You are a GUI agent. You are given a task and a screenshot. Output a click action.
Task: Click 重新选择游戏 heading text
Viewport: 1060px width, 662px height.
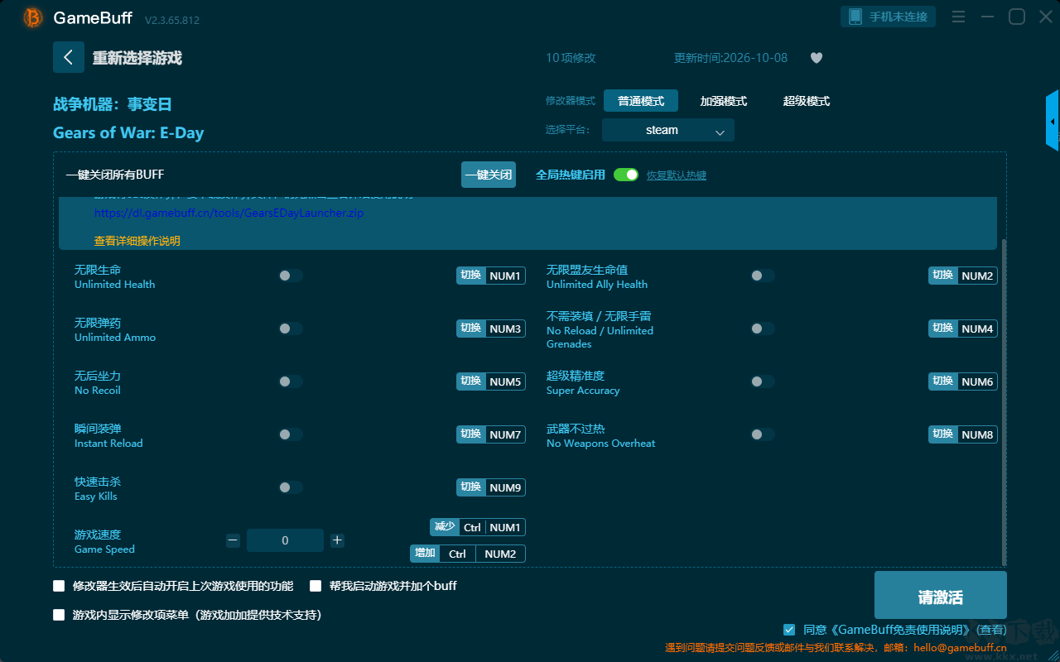(137, 58)
